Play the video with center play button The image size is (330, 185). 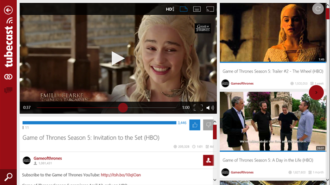point(118,58)
